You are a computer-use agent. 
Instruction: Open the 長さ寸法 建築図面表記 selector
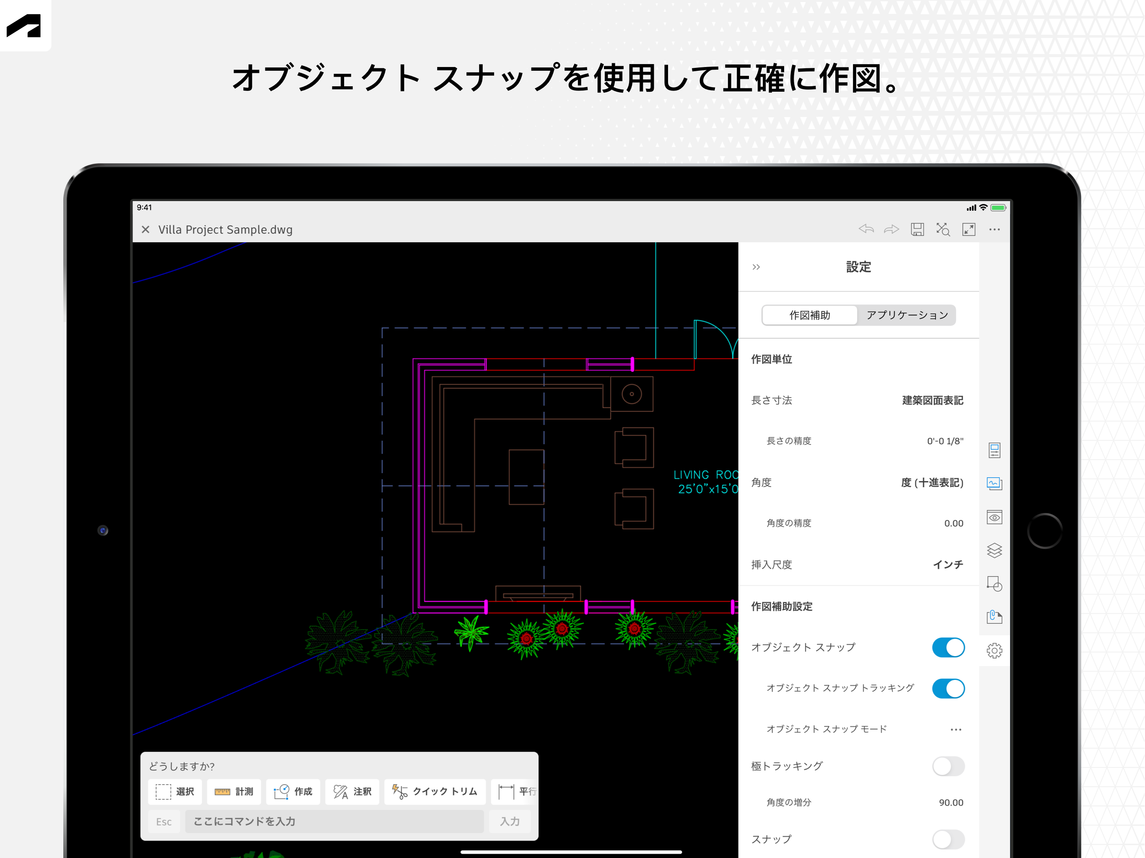click(932, 400)
